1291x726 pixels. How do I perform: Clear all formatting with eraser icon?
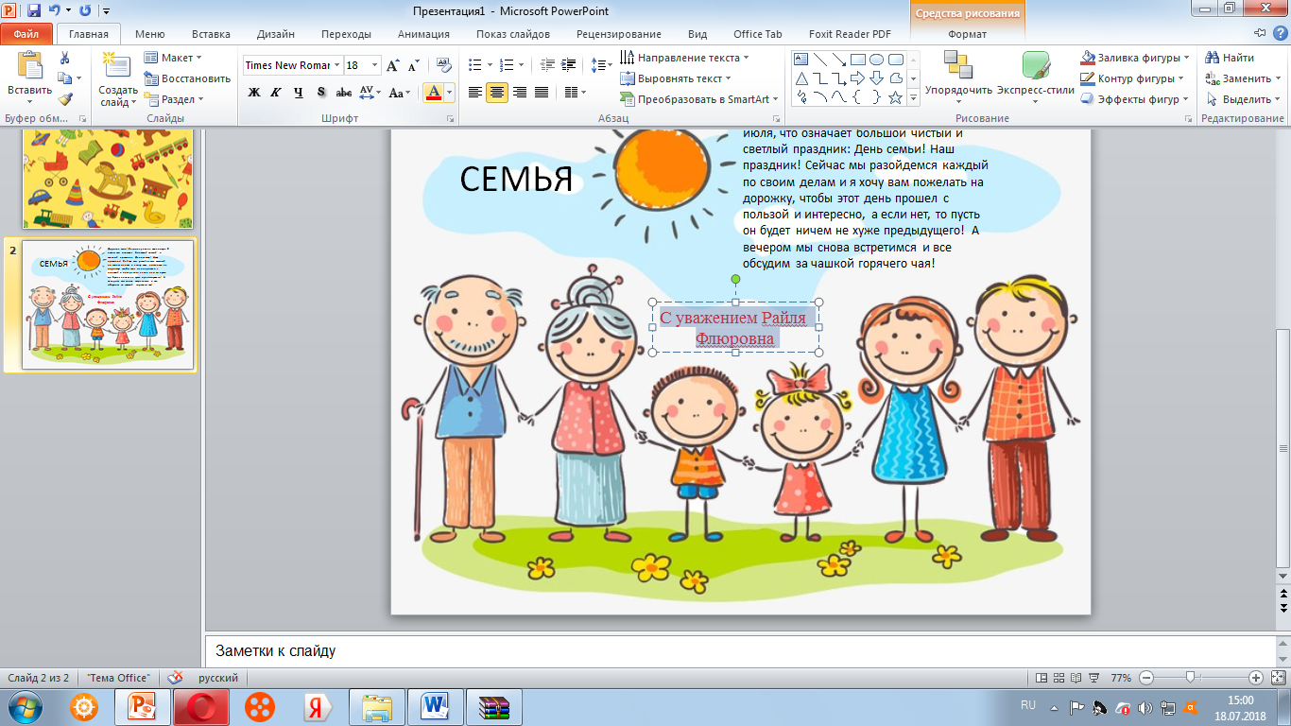click(442, 65)
